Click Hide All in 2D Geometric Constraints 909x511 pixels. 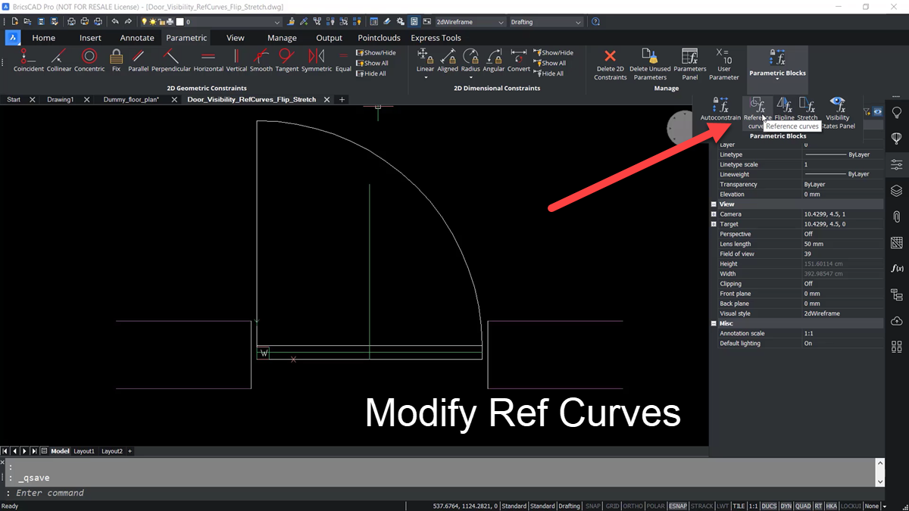[x=371, y=74]
